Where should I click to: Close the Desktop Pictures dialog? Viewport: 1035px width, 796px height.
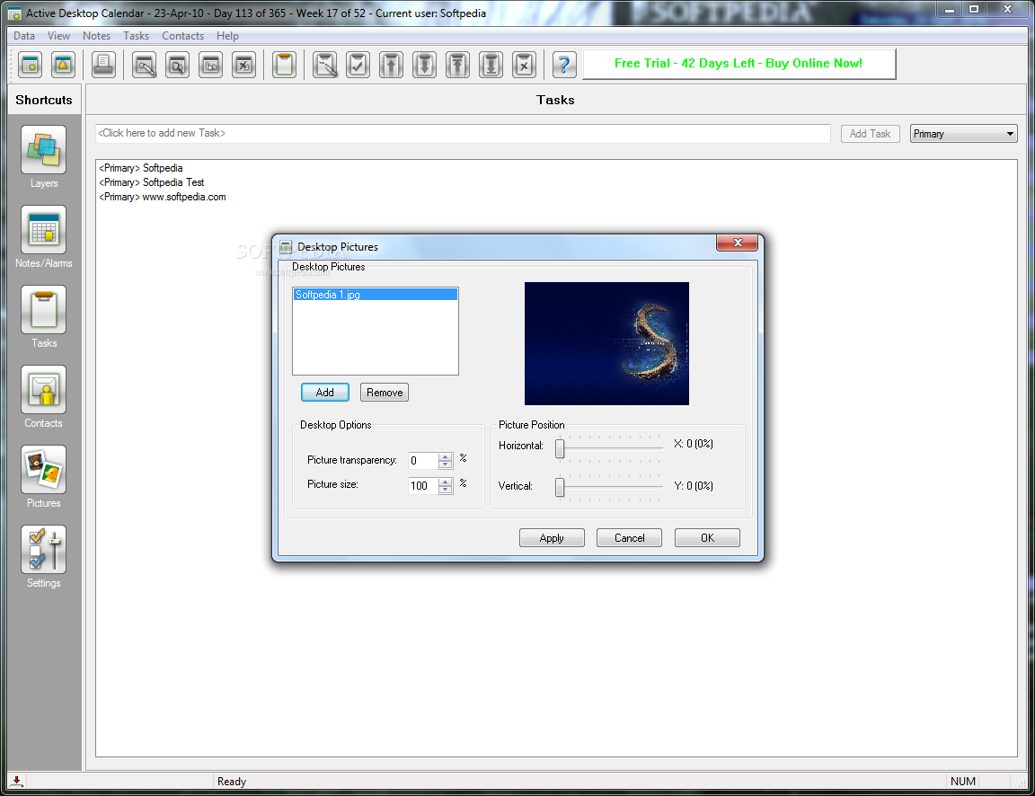tap(738, 243)
